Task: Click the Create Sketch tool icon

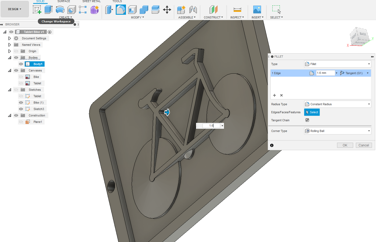Action: coord(37,10)
